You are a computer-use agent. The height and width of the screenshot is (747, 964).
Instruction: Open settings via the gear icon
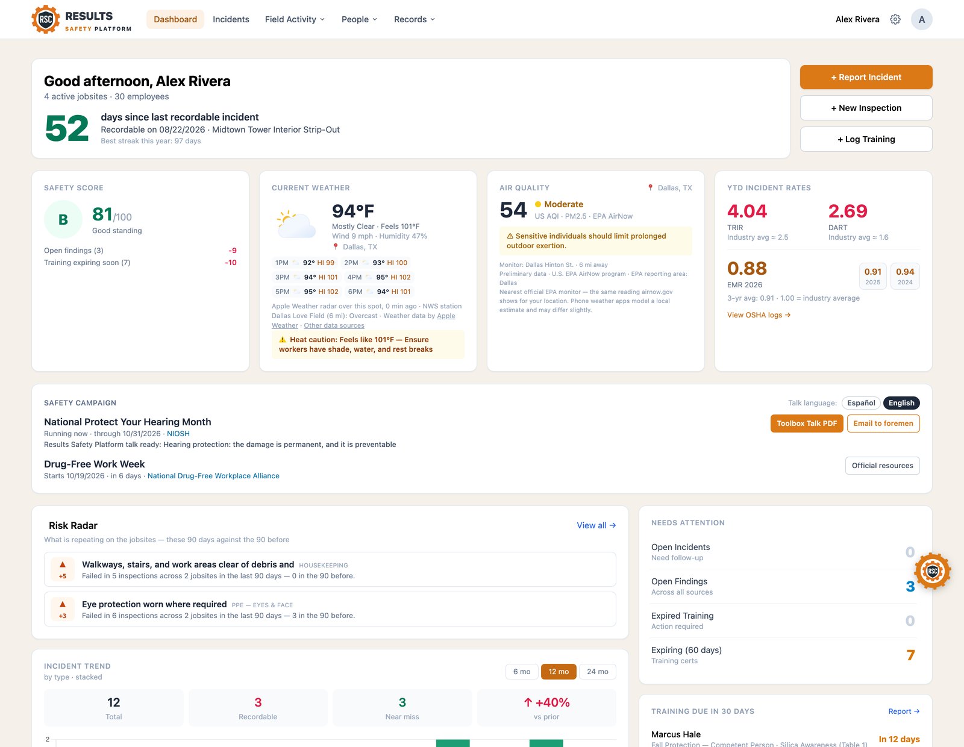895,19
